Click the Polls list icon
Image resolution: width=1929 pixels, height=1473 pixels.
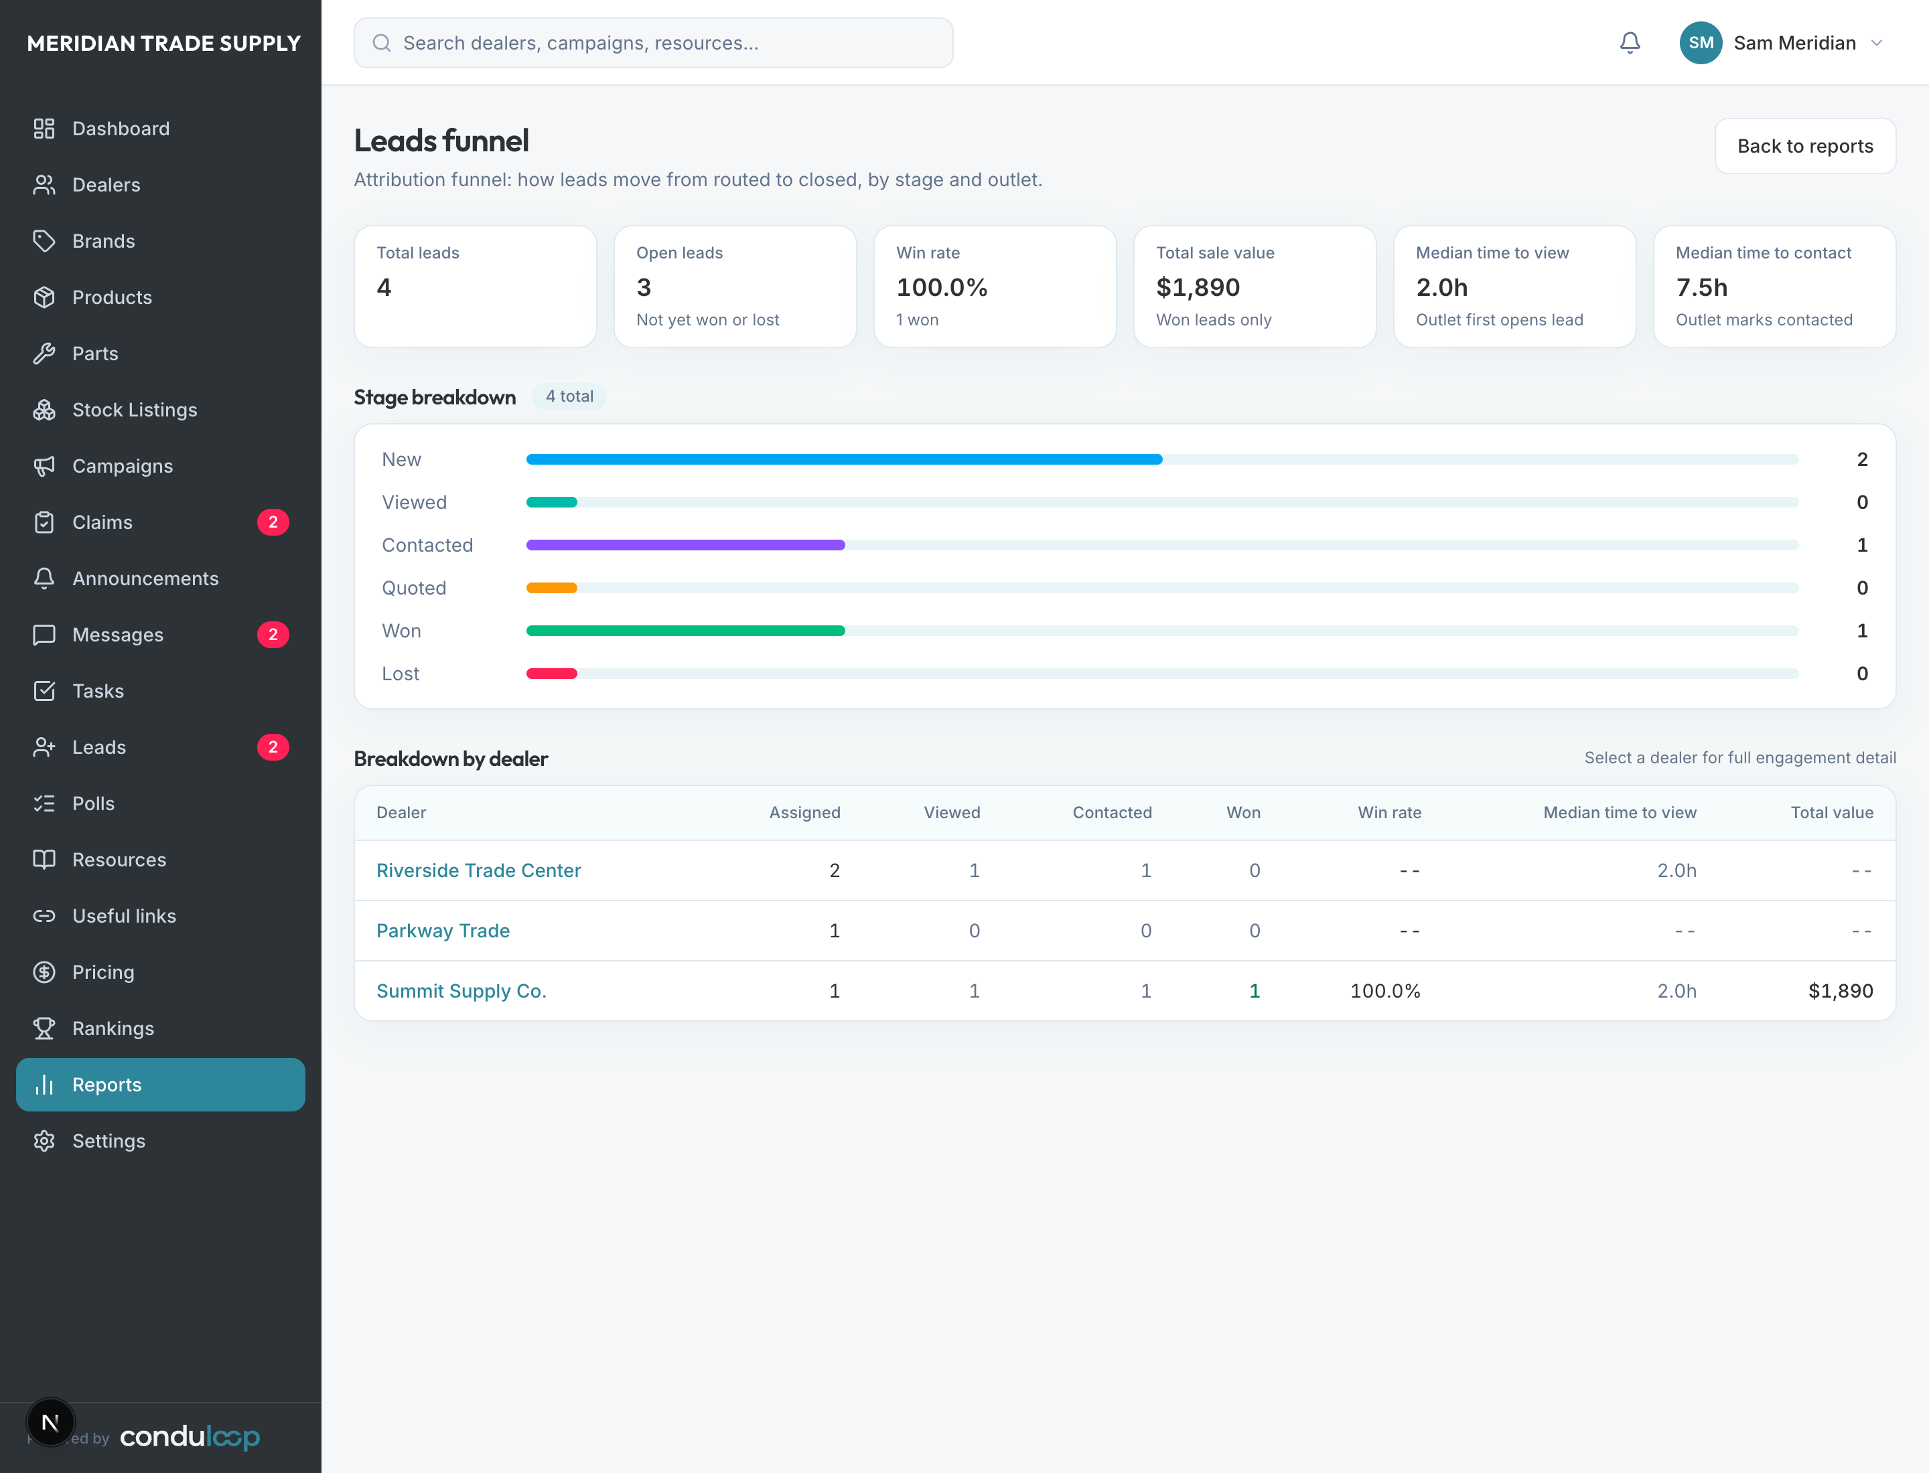44,803
